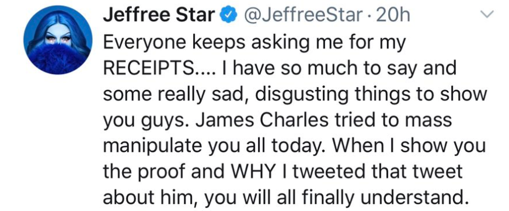Open Jeffree Star's blue profile avatar
Image resolution: width=509 pixels, height=211 pixels.
pyautogui.click(x=57, y=40)
